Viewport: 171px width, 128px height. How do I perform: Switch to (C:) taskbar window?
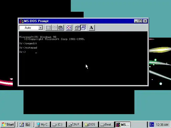click(x=59, y=125)
